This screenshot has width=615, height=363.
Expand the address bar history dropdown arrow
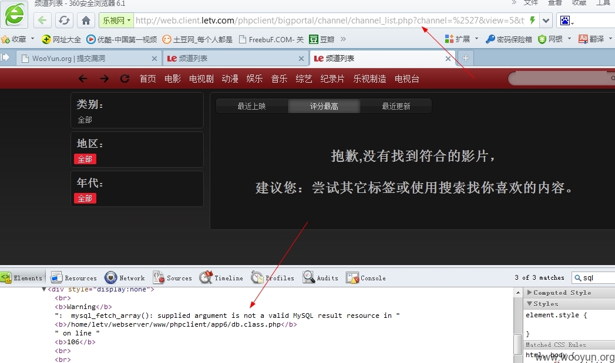(546, 21)
